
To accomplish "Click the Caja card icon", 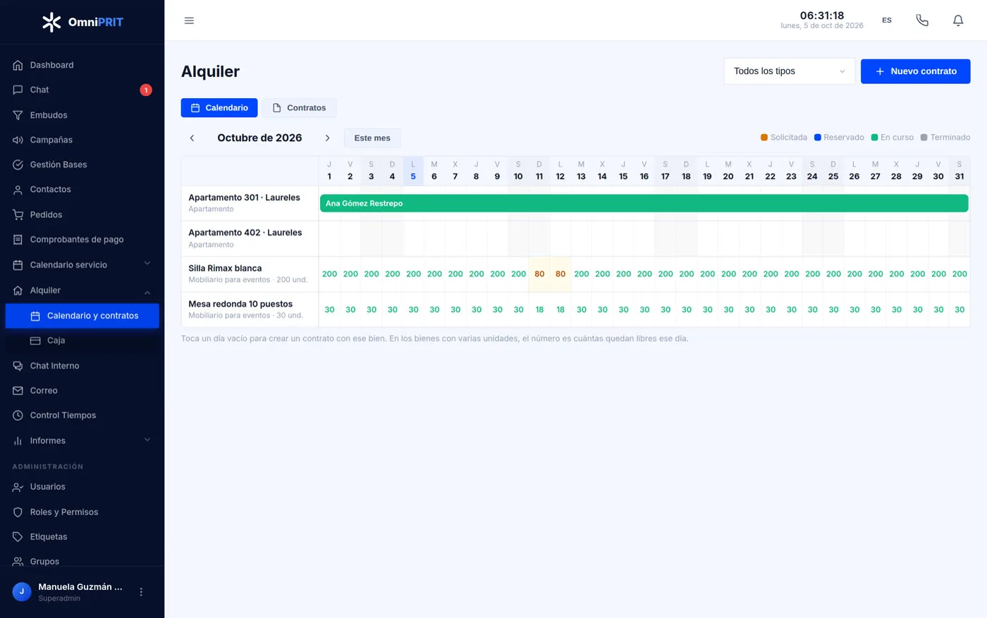I will (35, 341).
